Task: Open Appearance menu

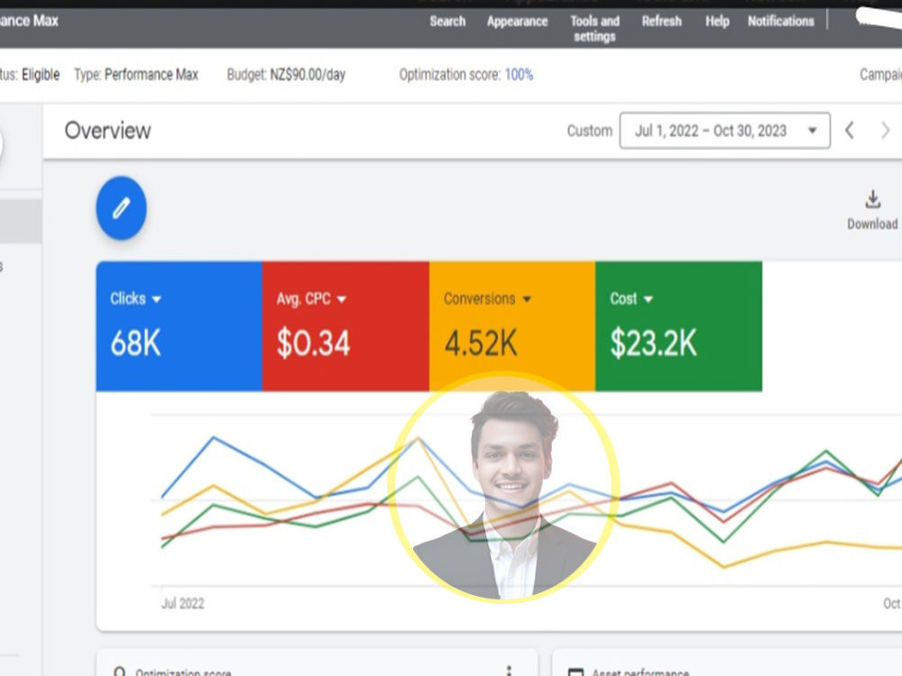Action: (517, 22)
